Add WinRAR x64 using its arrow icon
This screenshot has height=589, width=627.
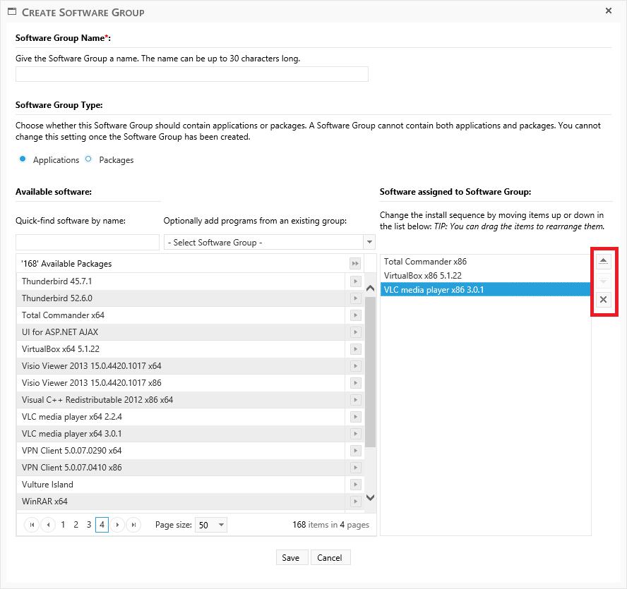[356, 502]
